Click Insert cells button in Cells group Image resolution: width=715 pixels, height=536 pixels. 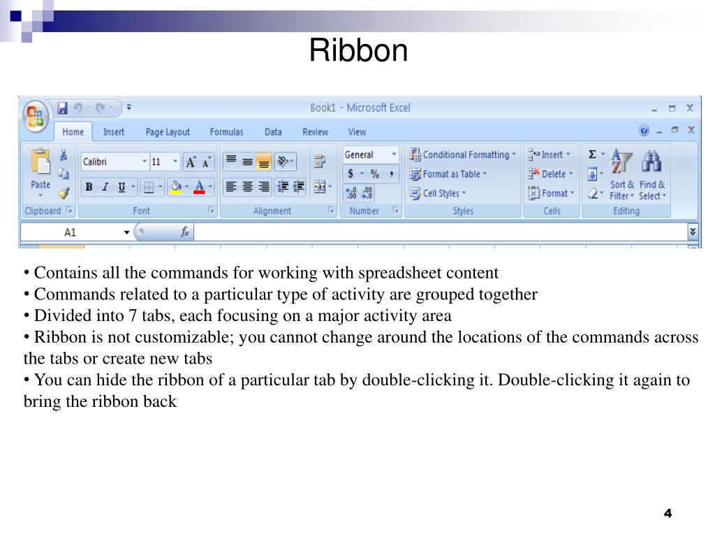pos(550,154)
